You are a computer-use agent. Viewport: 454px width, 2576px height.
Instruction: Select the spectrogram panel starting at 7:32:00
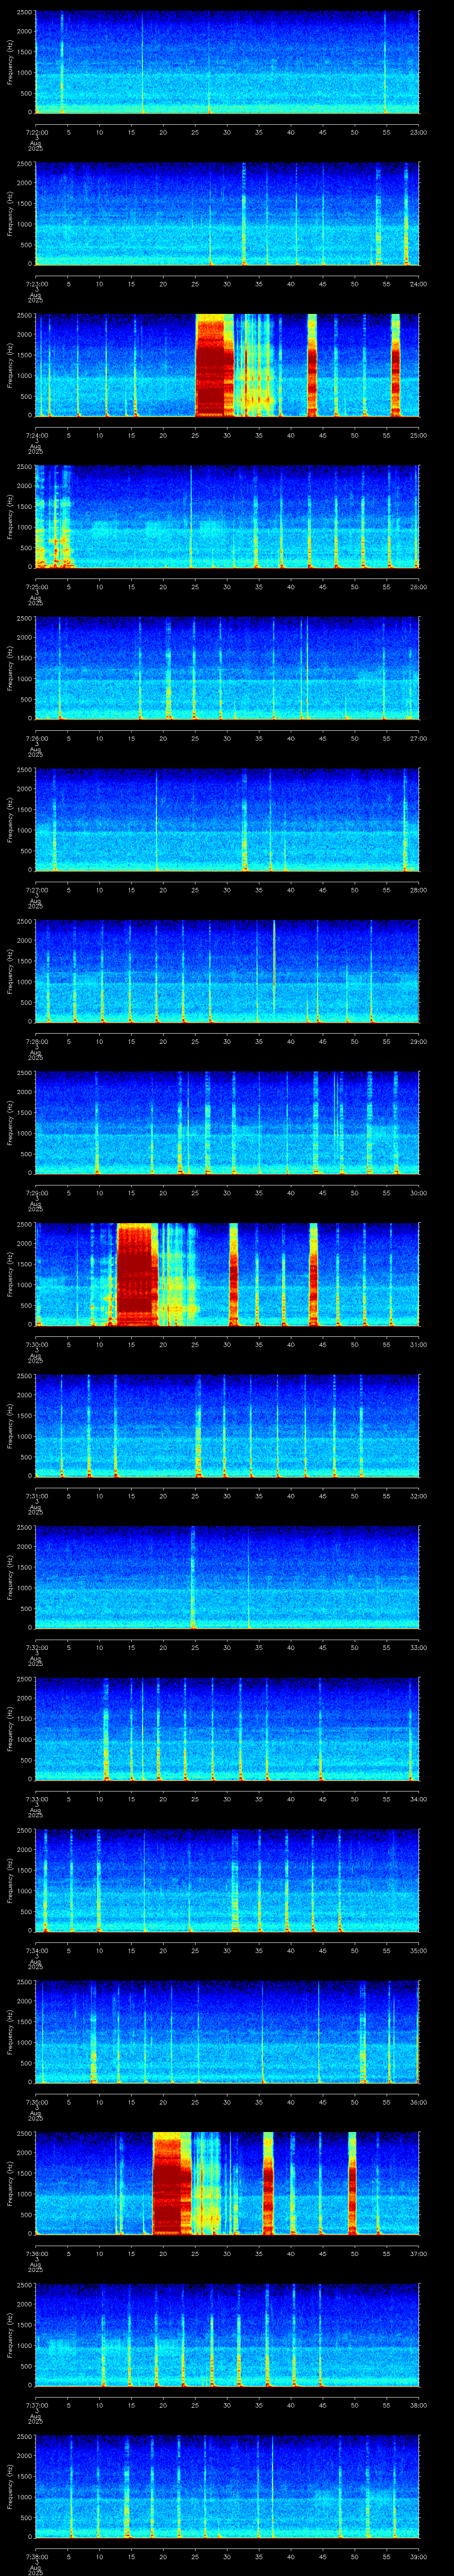pos(227,1577)
